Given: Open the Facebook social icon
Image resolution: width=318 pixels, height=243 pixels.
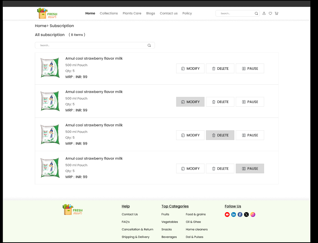Looking at the screenshot, I should click(240, 214).
